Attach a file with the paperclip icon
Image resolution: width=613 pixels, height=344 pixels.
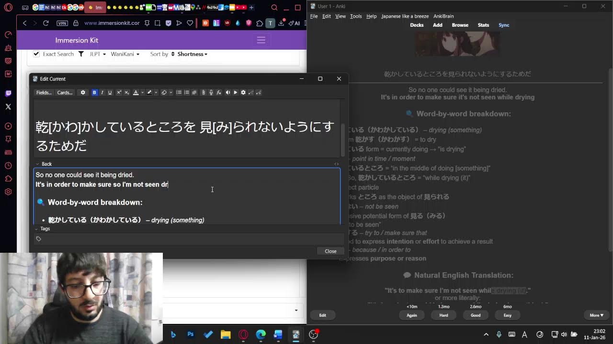click(x=203, y=93)
